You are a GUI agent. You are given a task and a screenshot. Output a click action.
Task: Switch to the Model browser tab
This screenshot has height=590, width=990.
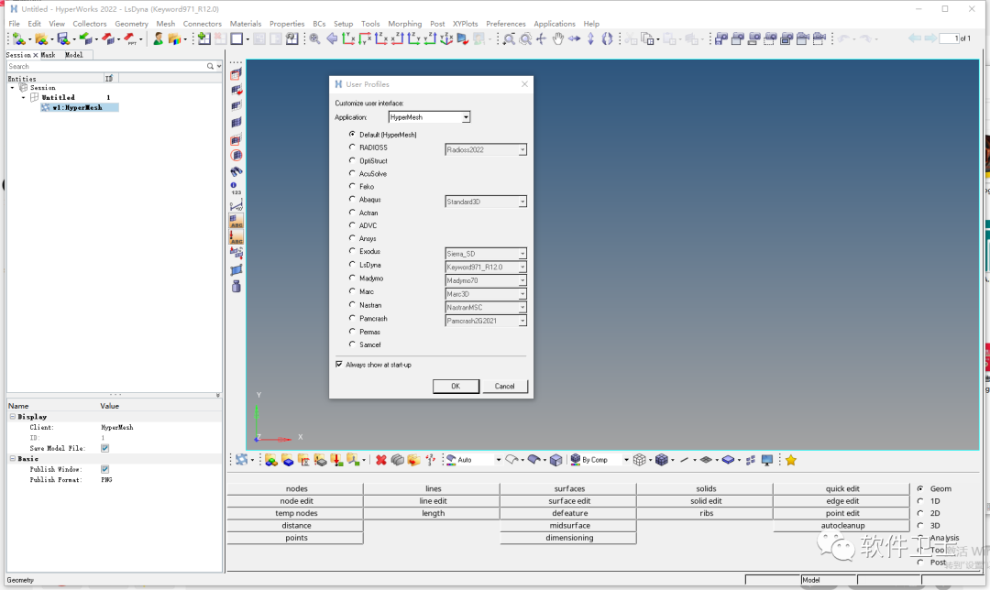(x=73, y=55)
